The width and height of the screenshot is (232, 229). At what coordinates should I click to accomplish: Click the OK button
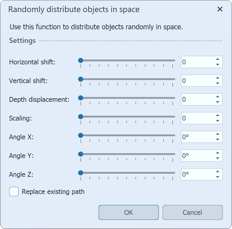(x=128, y=212)
